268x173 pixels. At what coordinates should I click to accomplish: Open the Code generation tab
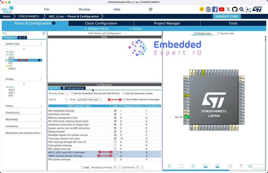point(73,88)
